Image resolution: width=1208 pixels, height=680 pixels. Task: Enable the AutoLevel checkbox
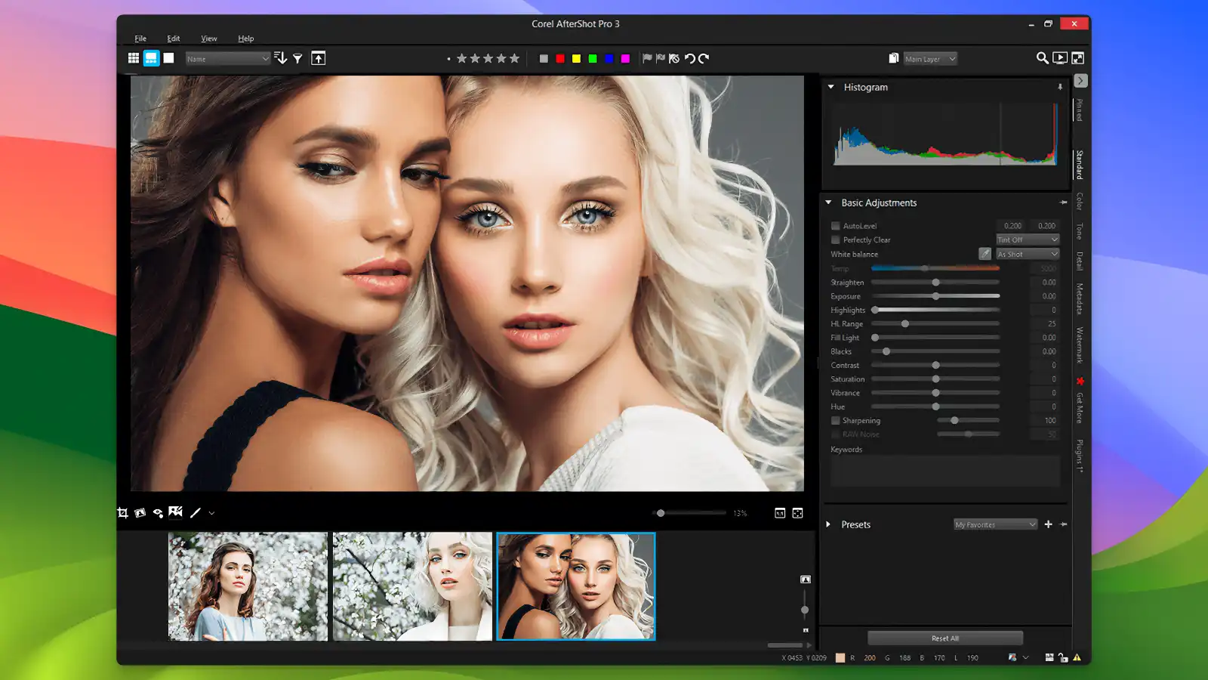click(x=835, y=225)
